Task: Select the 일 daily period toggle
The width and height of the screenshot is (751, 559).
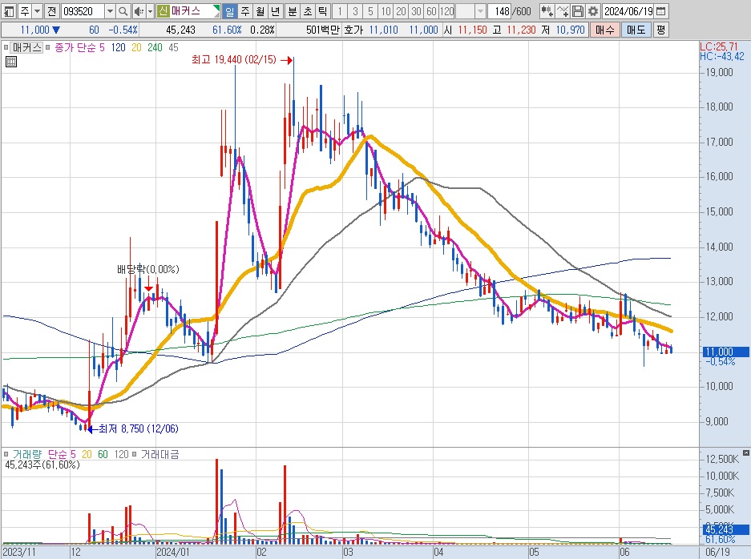Action: tap(229, 11)
